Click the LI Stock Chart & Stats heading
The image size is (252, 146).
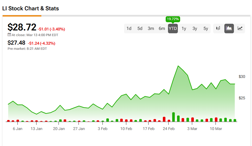[x=30, y=9]
